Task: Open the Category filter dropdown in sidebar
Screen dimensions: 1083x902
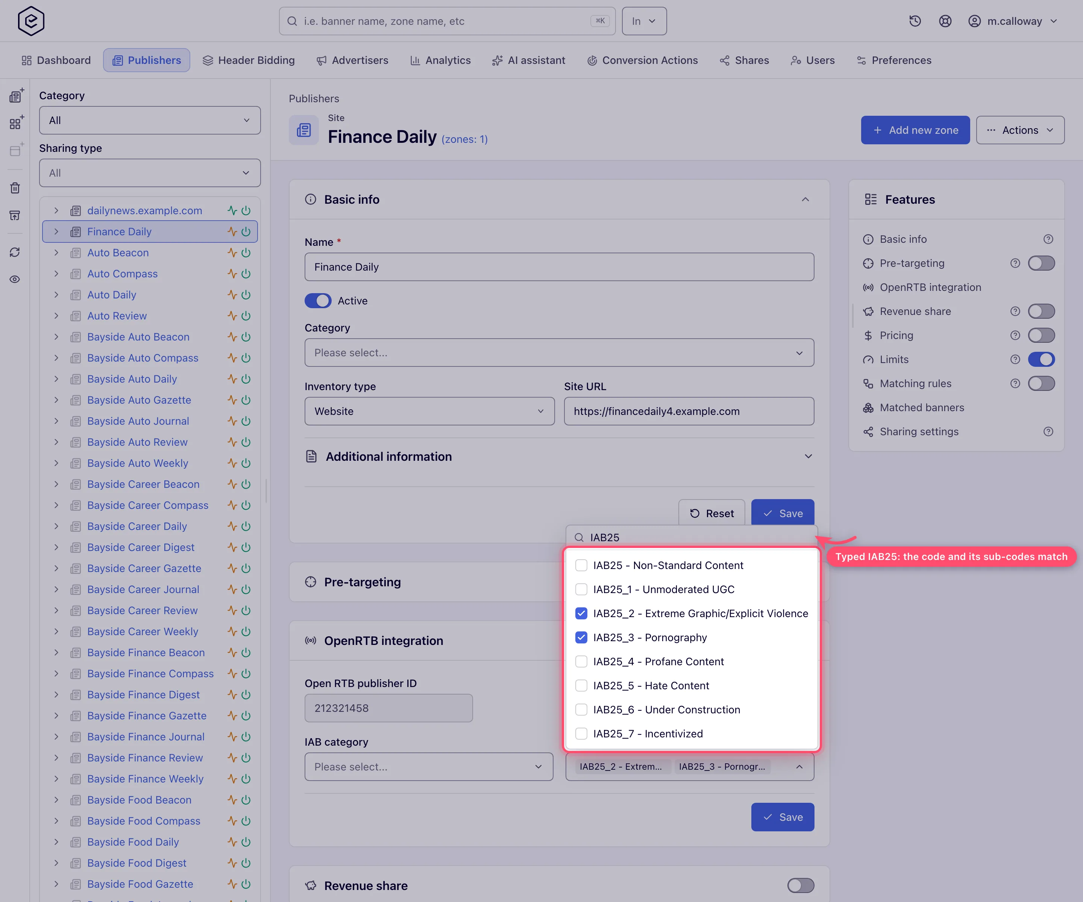Action: 150,120
